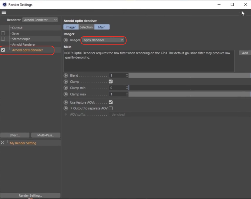The height and width of the screenshot is (199, 251).
Task: Click the AOV suffix _denoised field
Action: pos(180,114)
